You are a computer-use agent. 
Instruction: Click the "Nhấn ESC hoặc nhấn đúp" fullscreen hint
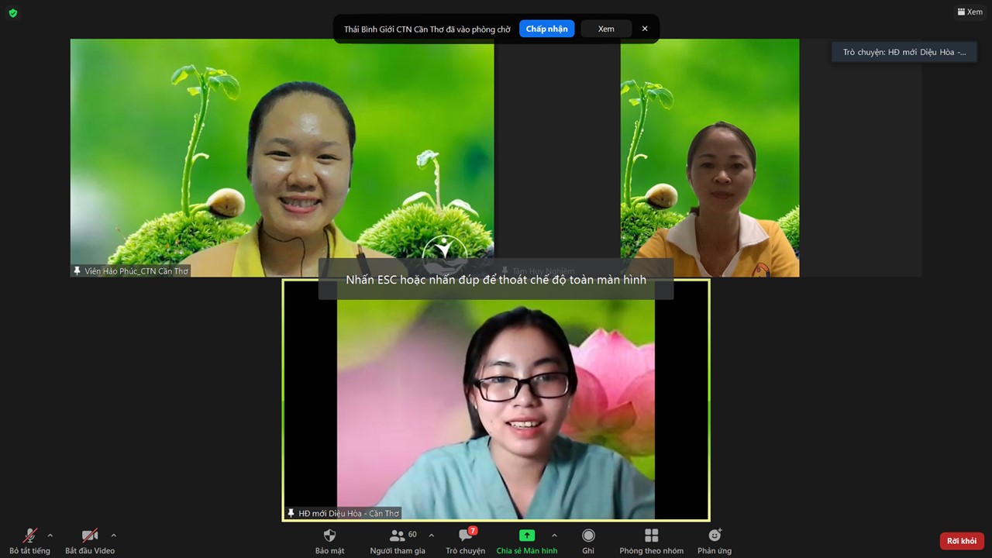coord(496,279)
